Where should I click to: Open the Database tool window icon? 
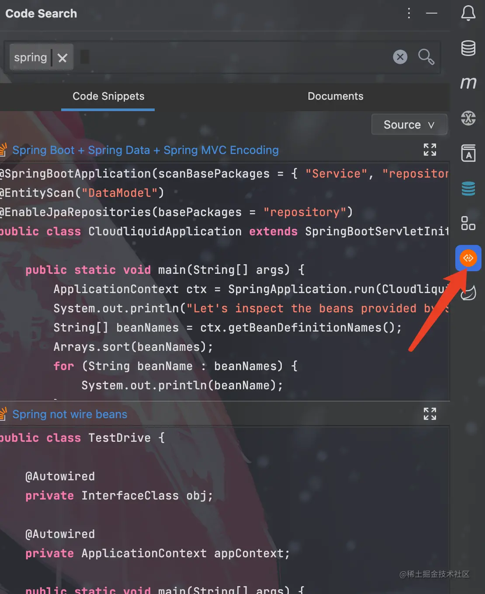pos(468,48)
